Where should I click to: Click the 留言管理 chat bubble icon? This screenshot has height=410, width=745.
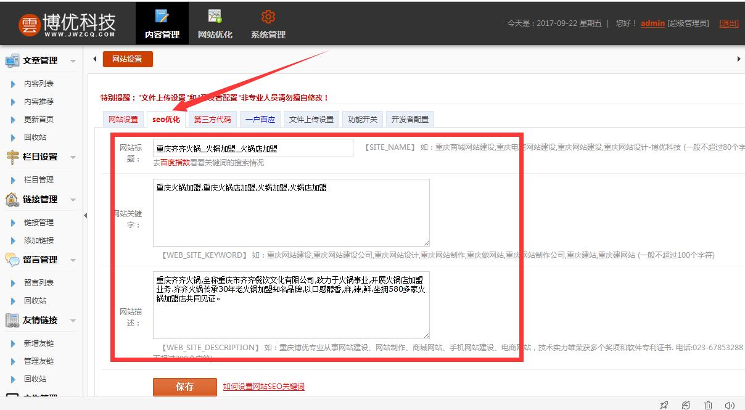12,260
